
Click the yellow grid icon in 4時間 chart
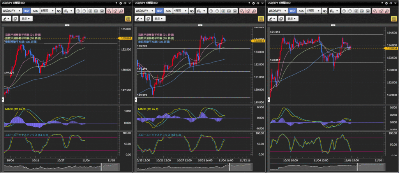click(261, 19)
